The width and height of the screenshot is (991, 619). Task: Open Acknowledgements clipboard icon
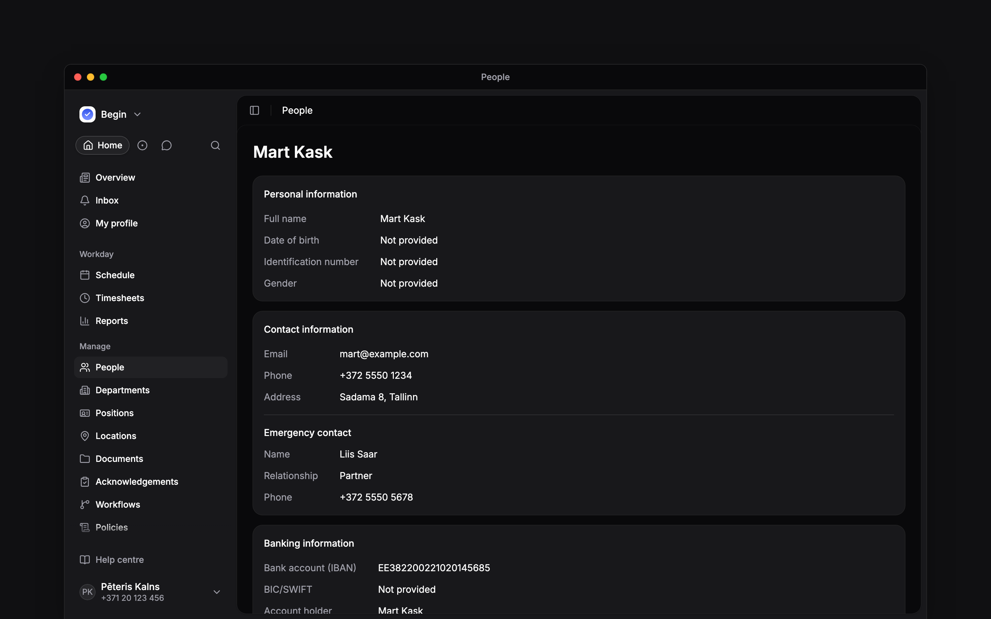pos(85,482)
